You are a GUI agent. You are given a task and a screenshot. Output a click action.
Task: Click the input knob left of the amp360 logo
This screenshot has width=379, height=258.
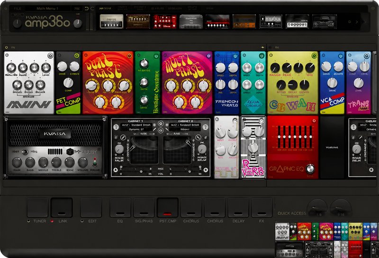(x=17, y=23)
